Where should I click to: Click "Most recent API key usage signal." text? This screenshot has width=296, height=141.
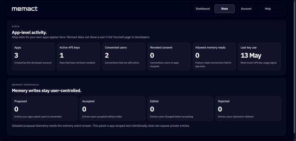[259, 63]
